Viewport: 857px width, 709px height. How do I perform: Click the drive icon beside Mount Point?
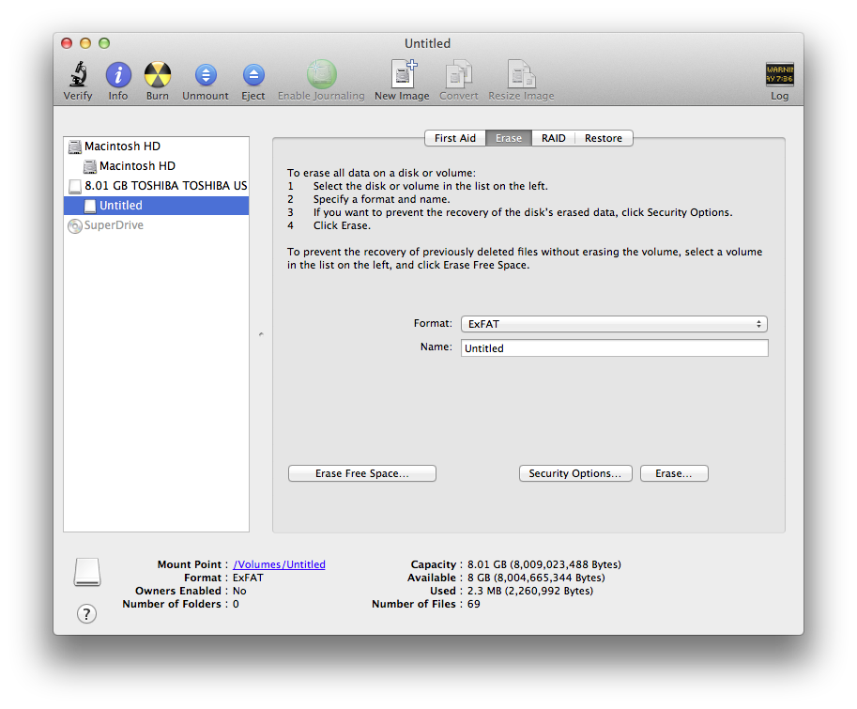coord(87,572)
